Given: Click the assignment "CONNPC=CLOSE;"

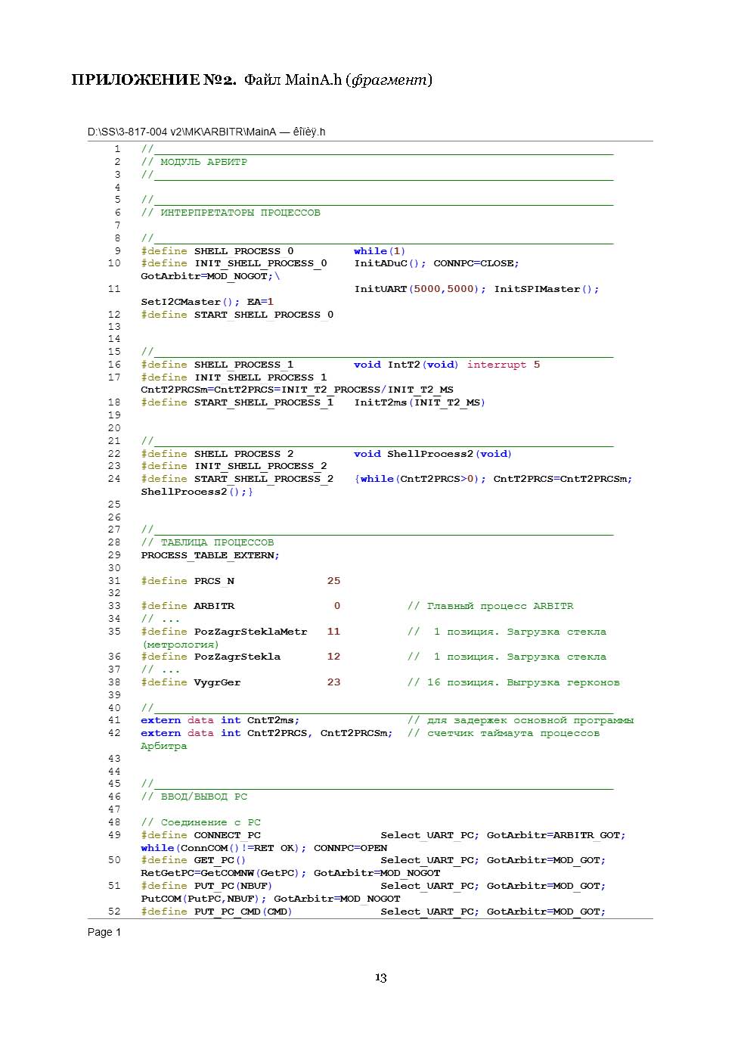Looking at the screenshot, I should coord(476,263).
